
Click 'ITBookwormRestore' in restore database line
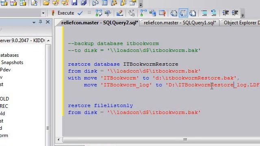(151, 64)
